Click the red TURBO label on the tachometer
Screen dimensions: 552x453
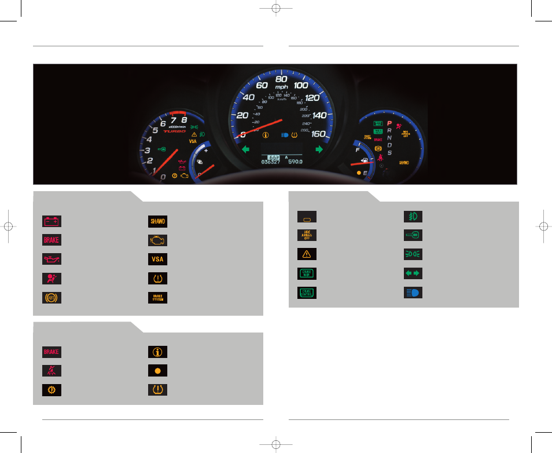point(174,131)
